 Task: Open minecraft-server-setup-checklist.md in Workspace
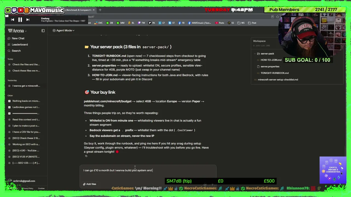276,80
